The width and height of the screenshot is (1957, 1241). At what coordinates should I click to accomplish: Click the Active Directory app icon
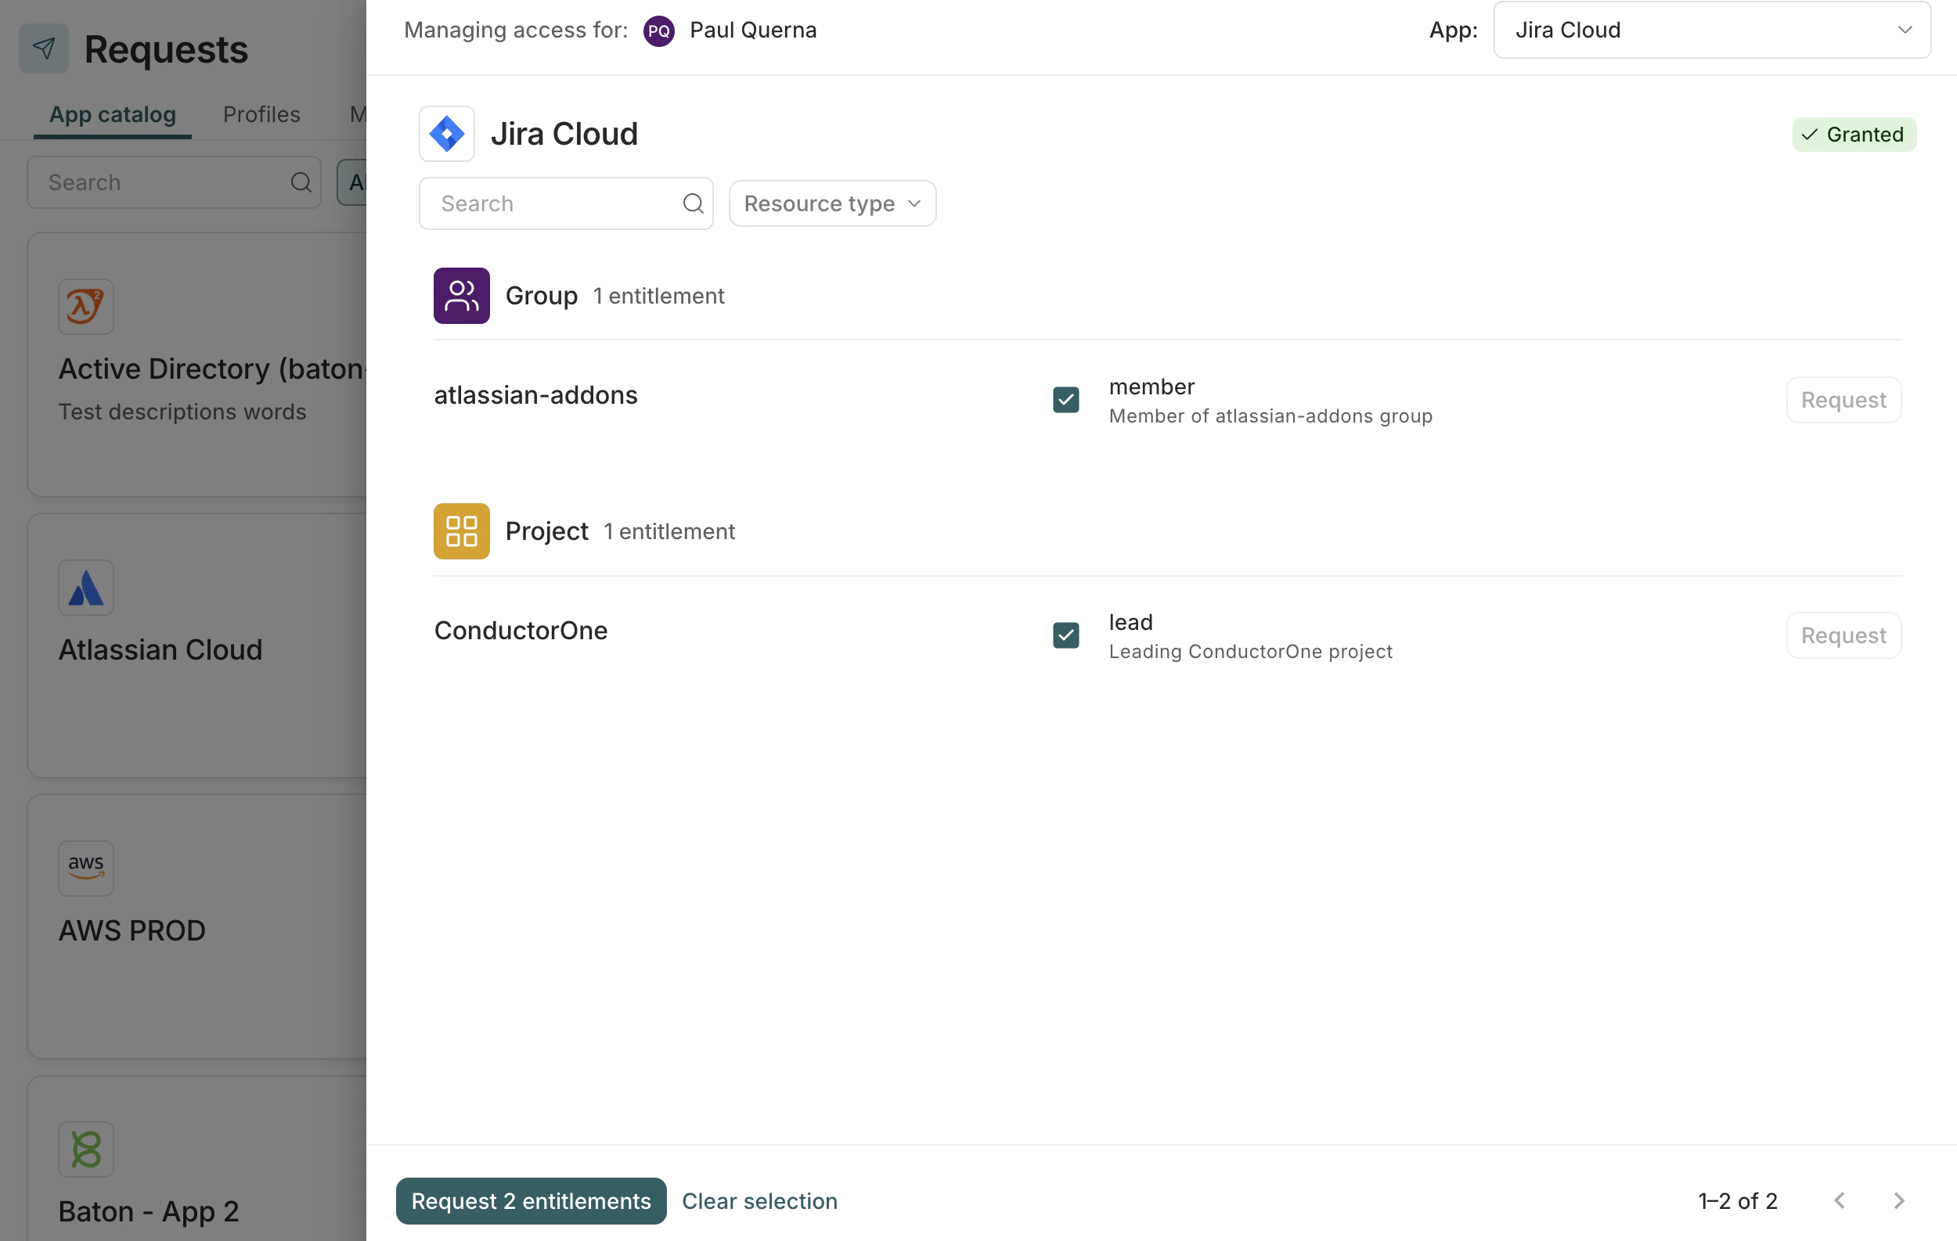coord(86,307)
